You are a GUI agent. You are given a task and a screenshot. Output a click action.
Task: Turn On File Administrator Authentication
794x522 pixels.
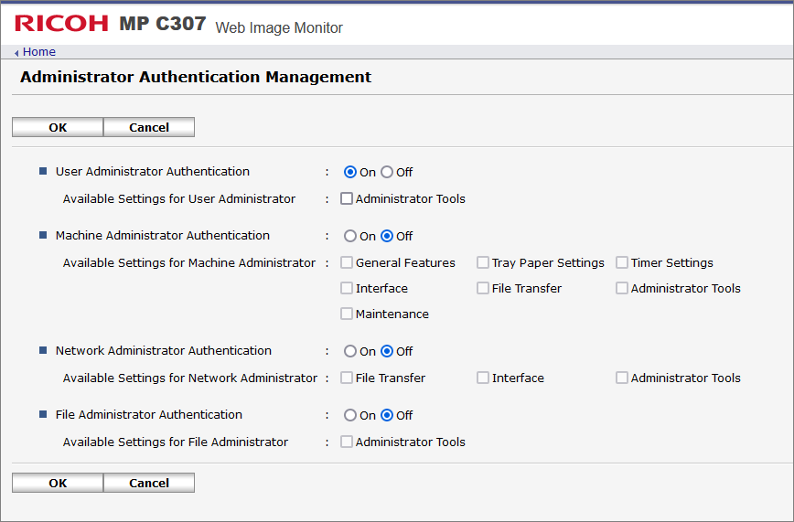350,415
